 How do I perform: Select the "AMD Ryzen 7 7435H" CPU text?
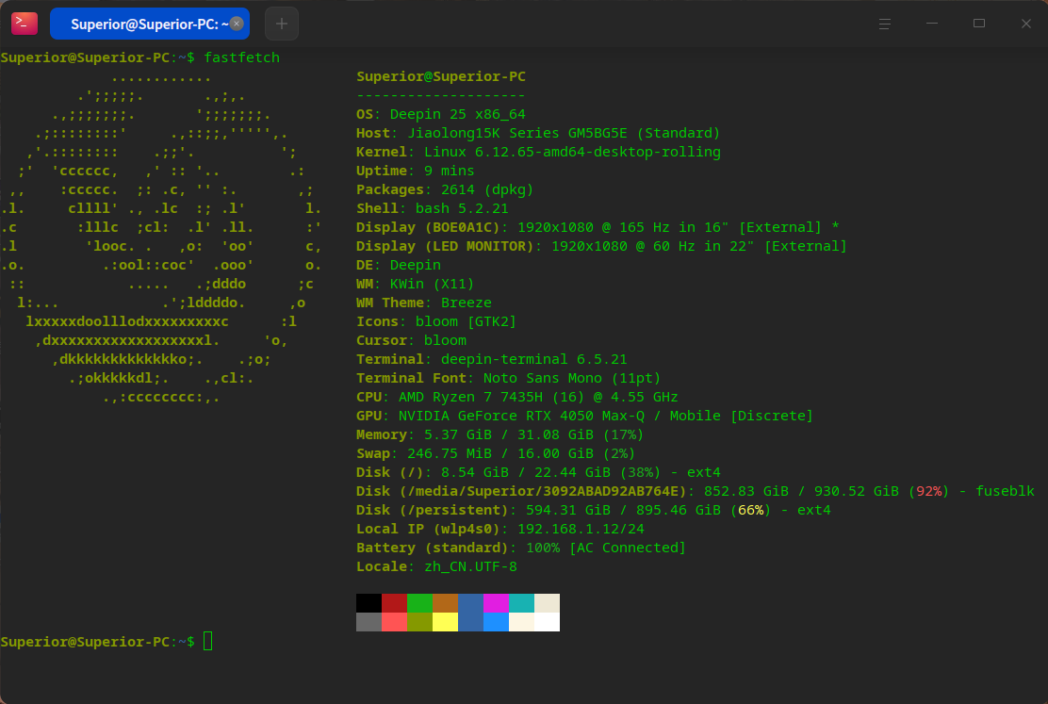pos(470,397)
